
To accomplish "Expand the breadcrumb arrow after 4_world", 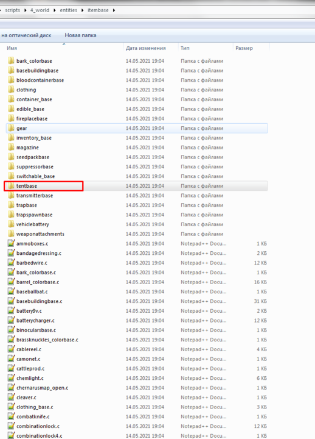I will 55,10.
